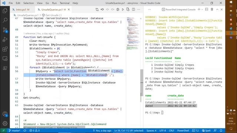Open editor More Actions ellipsis
237x133 pixels.
click(x=138, y=10)
